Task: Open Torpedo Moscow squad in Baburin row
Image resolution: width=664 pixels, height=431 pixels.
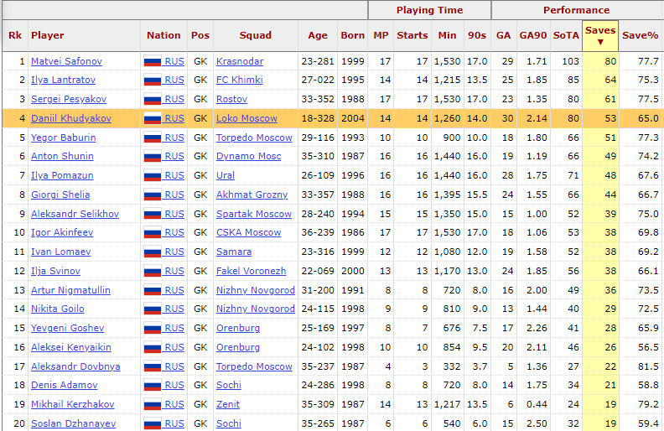Action: [254, 138]
